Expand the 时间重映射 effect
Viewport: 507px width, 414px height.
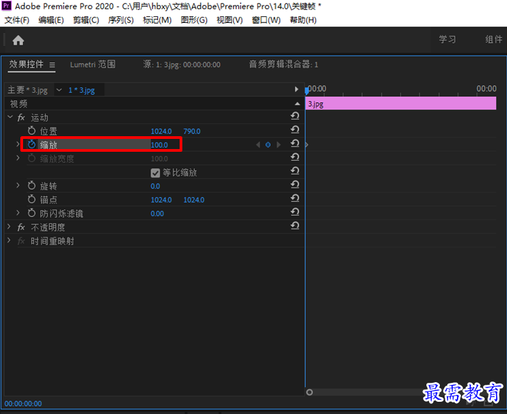9,241
